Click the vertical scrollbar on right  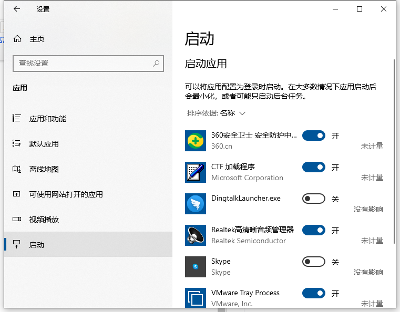395,152
